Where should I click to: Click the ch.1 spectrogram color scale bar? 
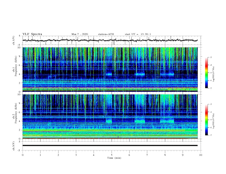pos(206,73)
